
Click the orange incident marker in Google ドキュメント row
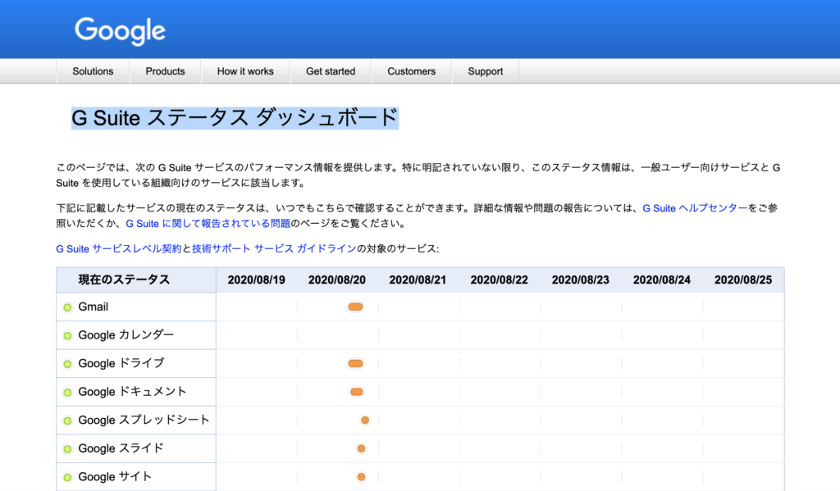pyautogui.click(x=356, y=392)
